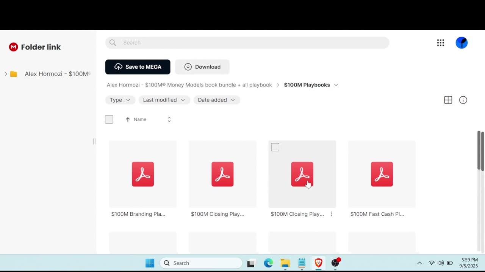Expand the $100M Playbooks breadcrumb dropdown
485x272 pixels.
[x=336, y=85]
